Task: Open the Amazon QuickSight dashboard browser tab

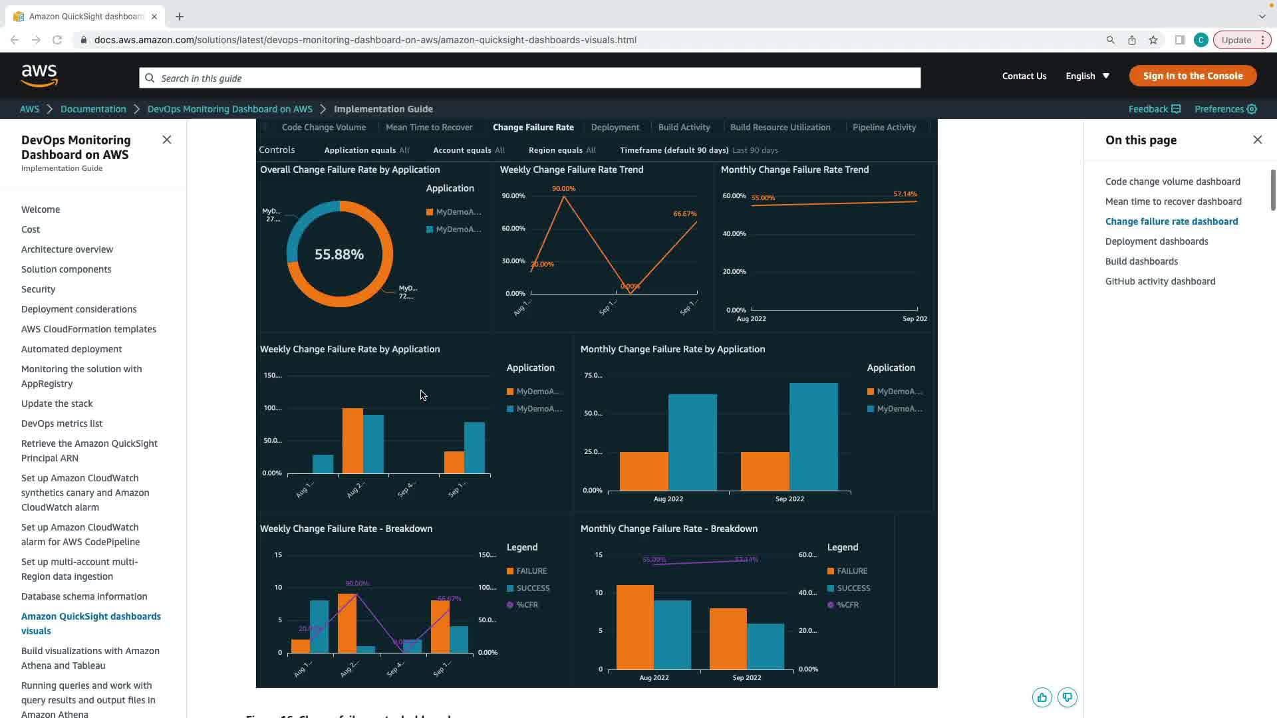Action: point(85,16)
